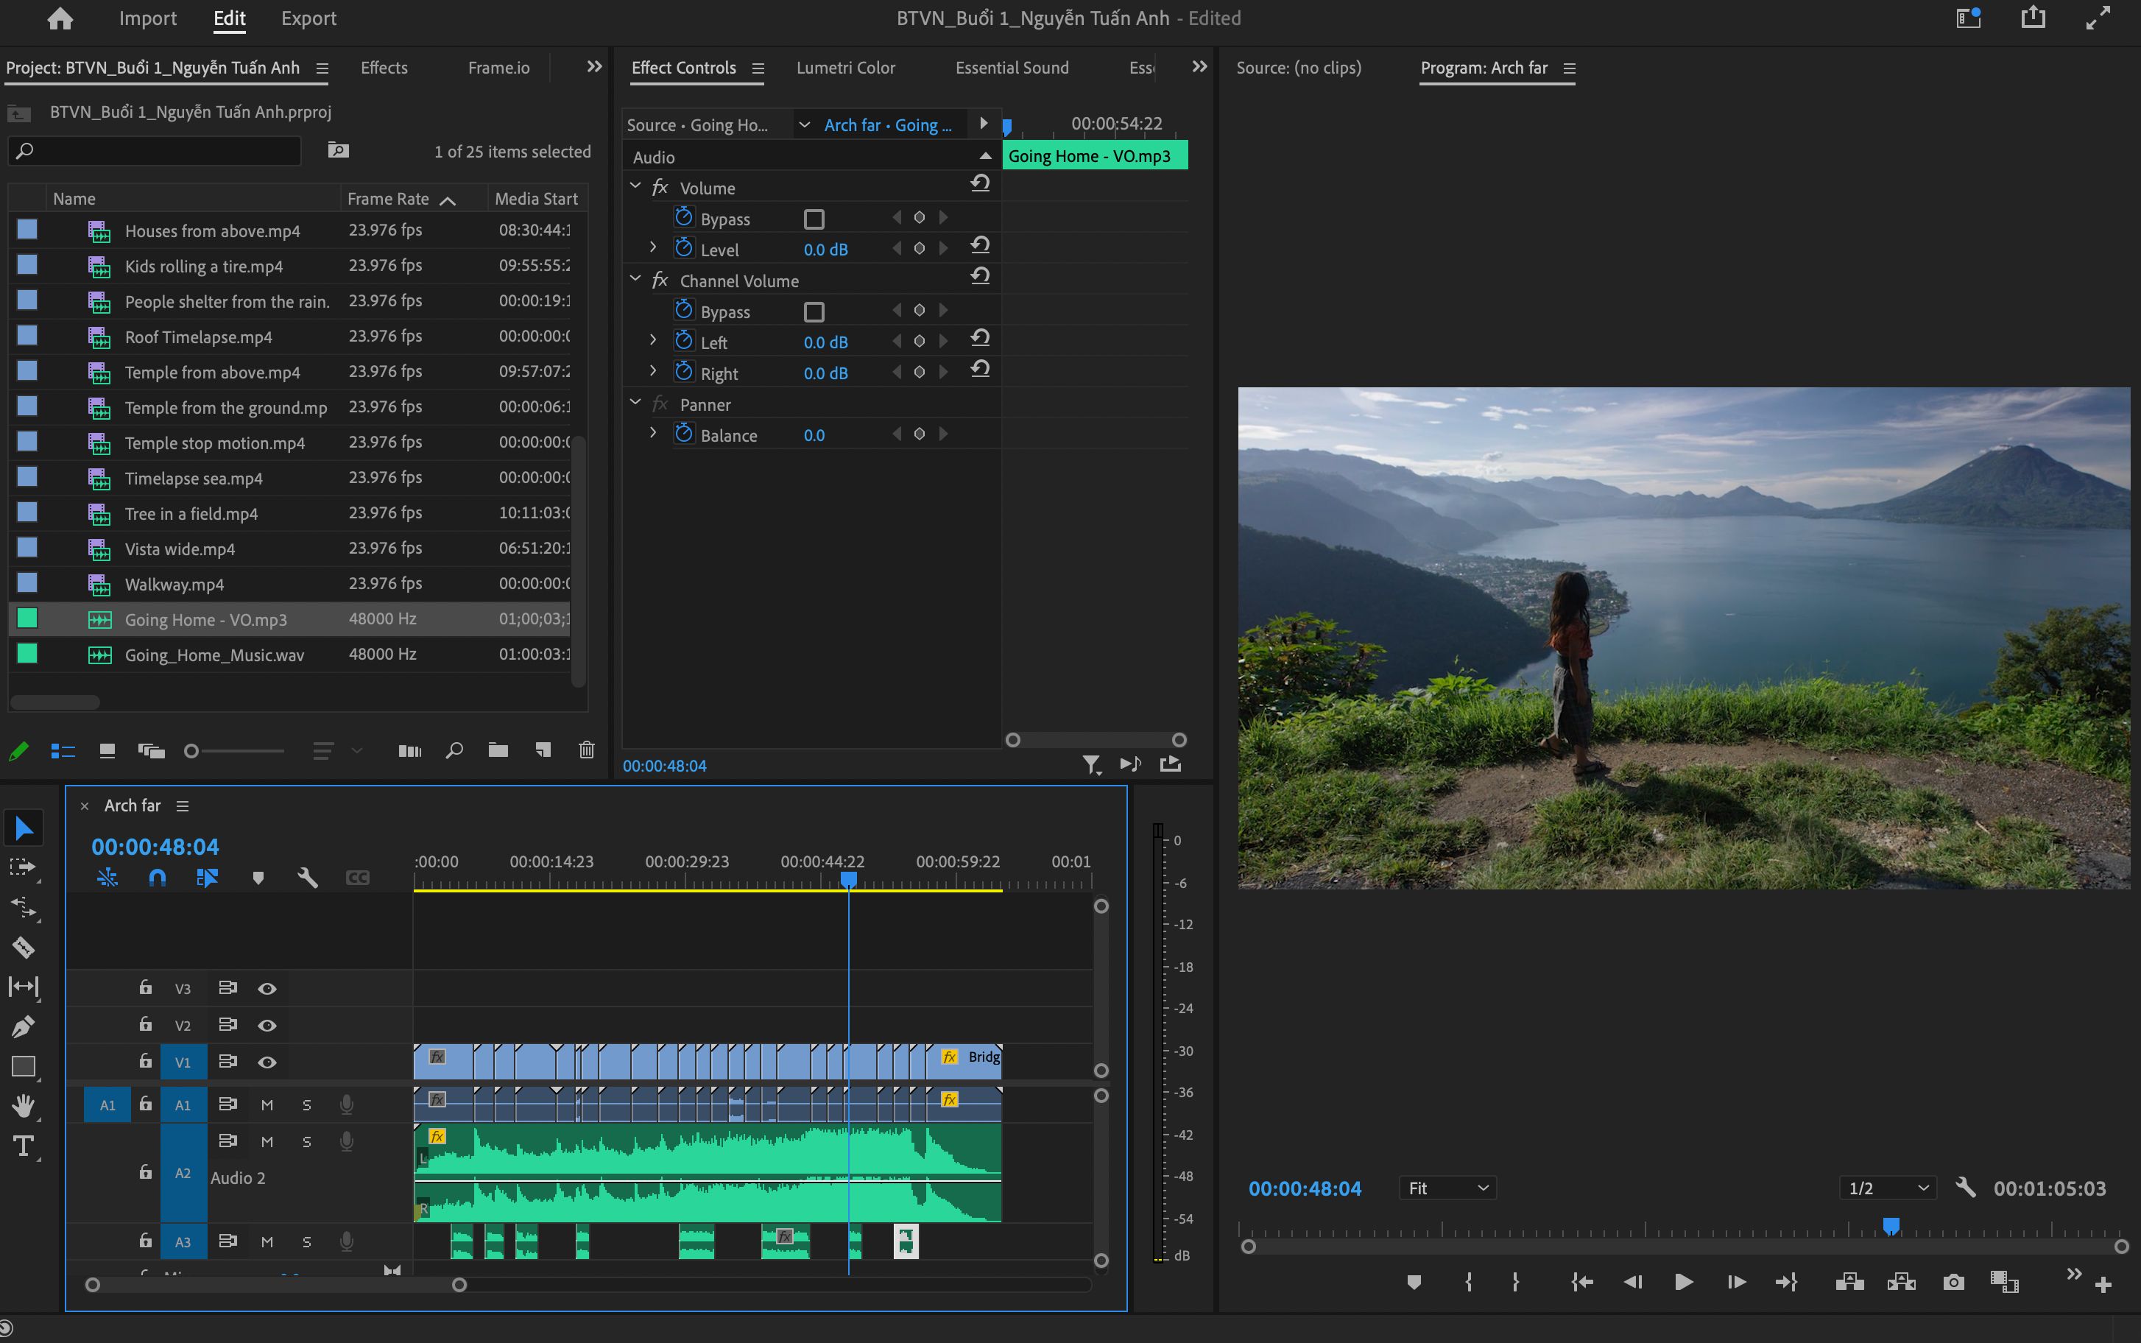Add a marker in Program monitor
The image size is (2141, 1343).
[x=1414, y=1282]
